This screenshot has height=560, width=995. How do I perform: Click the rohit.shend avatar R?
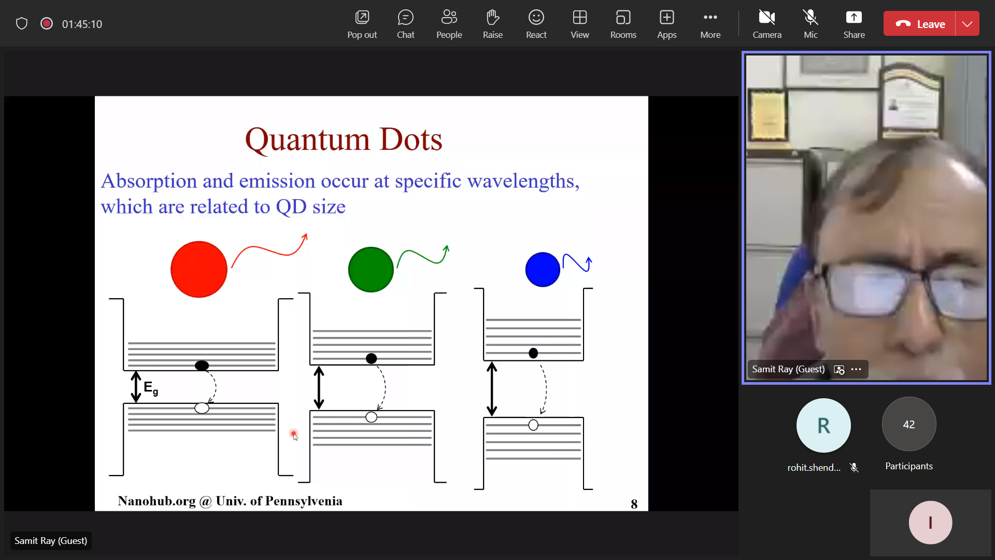point(823,425)
